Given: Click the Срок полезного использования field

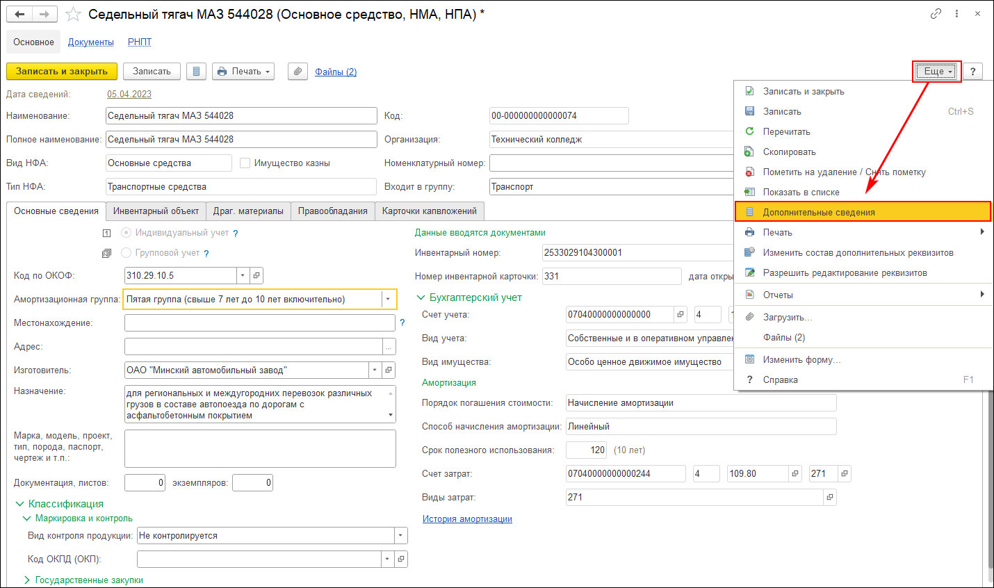Looking at the screenshot, I should pos(587,450).
